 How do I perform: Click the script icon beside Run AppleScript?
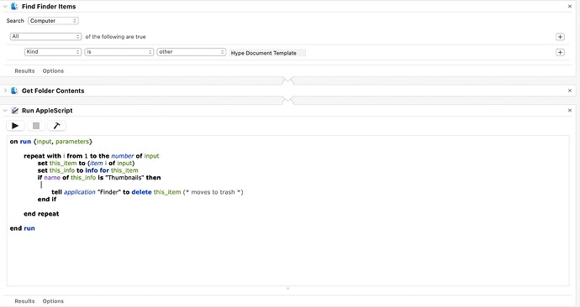(x=15, y=111)
